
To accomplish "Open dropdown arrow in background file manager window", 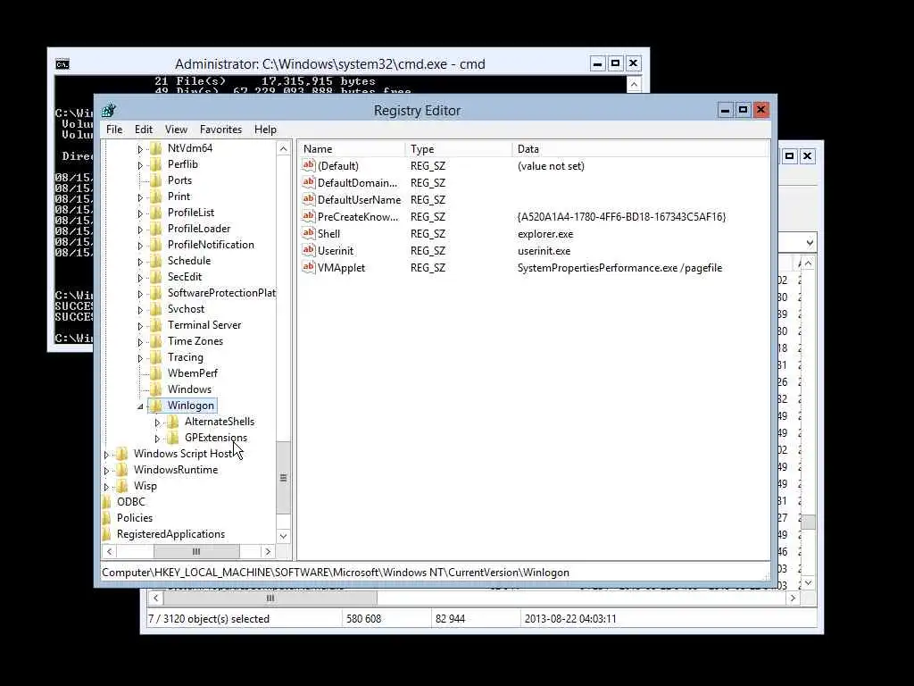I will click(809, 243).
